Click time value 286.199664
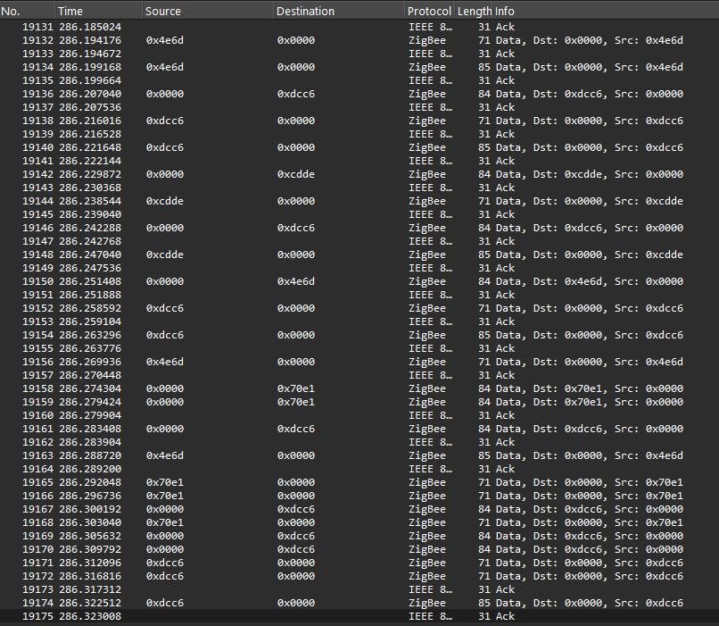This screenshot has height=626, width=719. click(x=90, y=80)
